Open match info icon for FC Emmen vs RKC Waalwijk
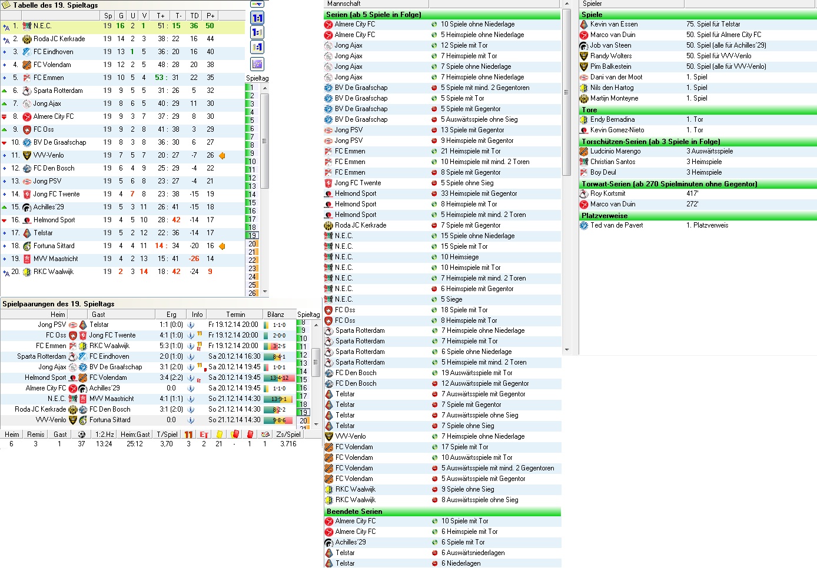This screenshot has height=568, width=817. [191, 346]
